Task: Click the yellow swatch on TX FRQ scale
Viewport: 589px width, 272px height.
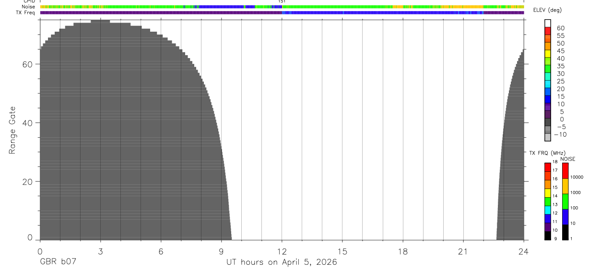Action: pyautogui.click(x=548, y=193)
